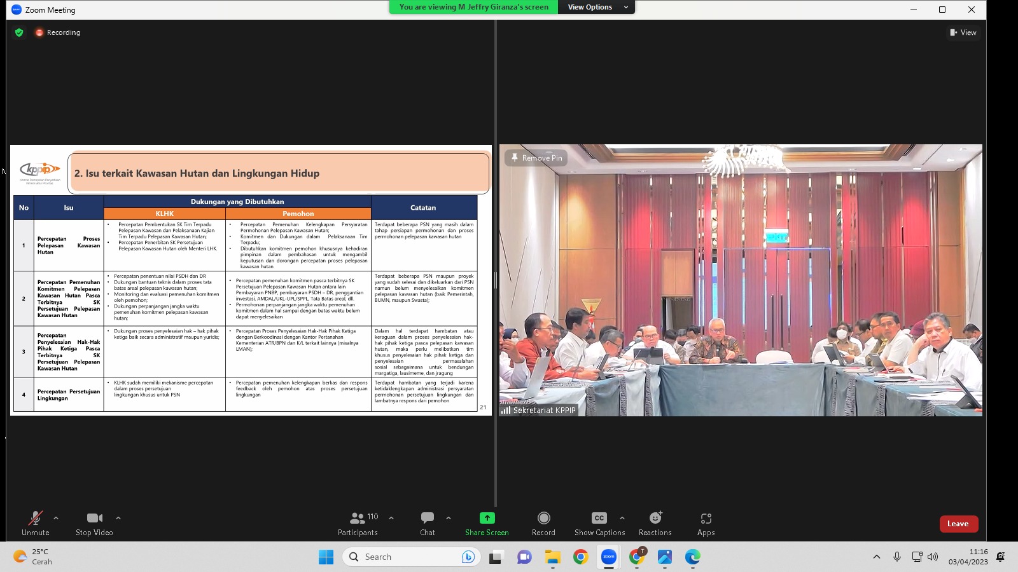The width and height of the screenshot is (1018, 572).
Task: Leave the meeting
Action: [958, 524]
